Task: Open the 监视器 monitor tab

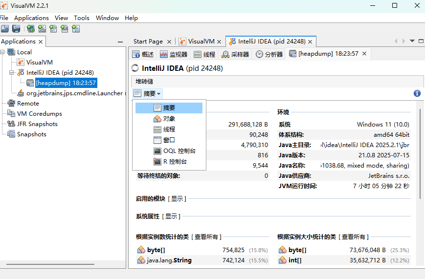Action: pos(174,54)
